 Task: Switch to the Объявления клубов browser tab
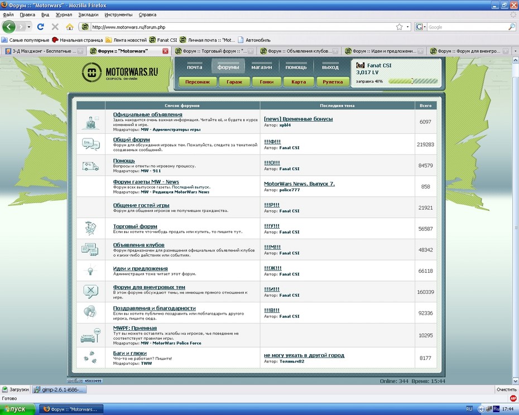pyautogui.click(x=299, y=51)
